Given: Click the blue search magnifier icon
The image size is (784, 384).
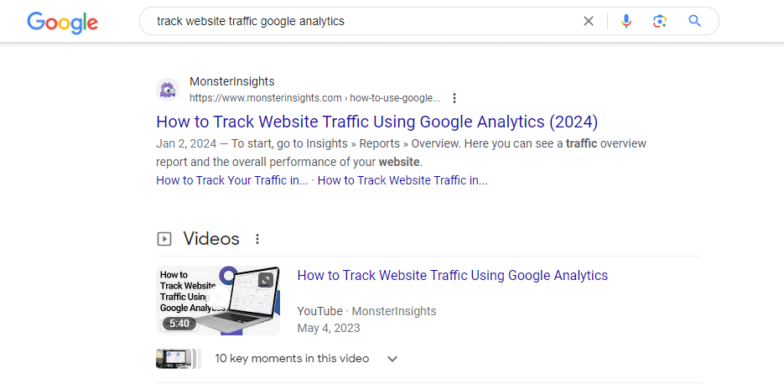Looking at the screenshot, I should (x=694, y=22).
